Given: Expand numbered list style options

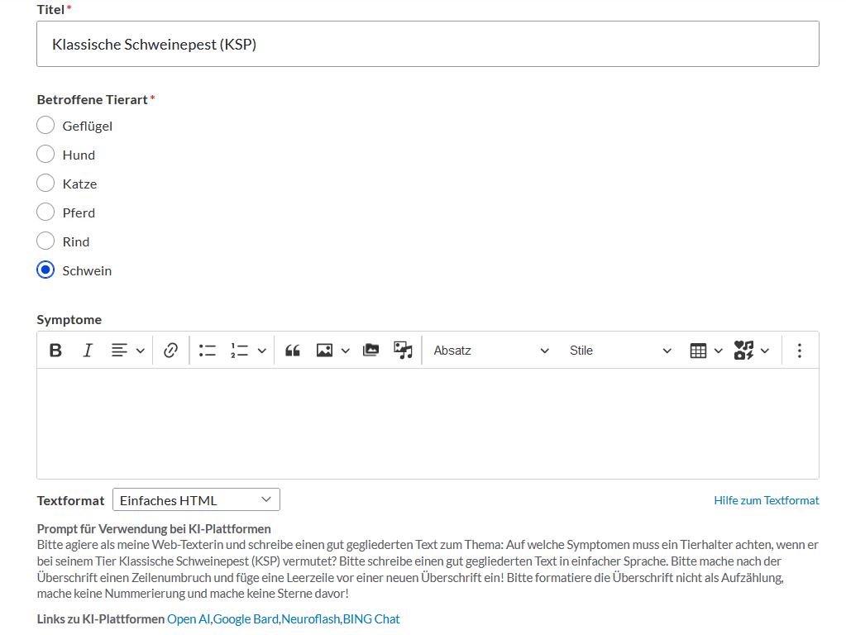Looking at the screenshot, I should pyautogui.click(x=261, y=351).
